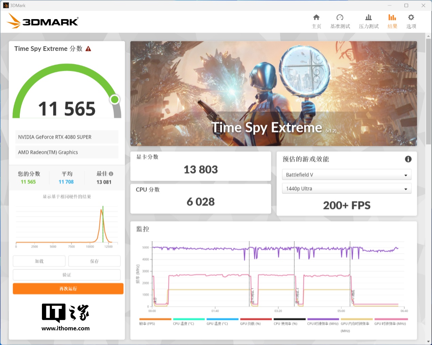The image size is (432, 345).
Task: Open 选项 settings with the gear icon
Action: pos(411,21)
